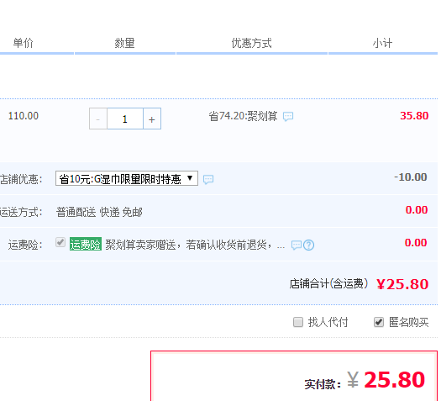Open the comment bubble icon in 运费险 row
441x401 pixels.
coord(297,245)
